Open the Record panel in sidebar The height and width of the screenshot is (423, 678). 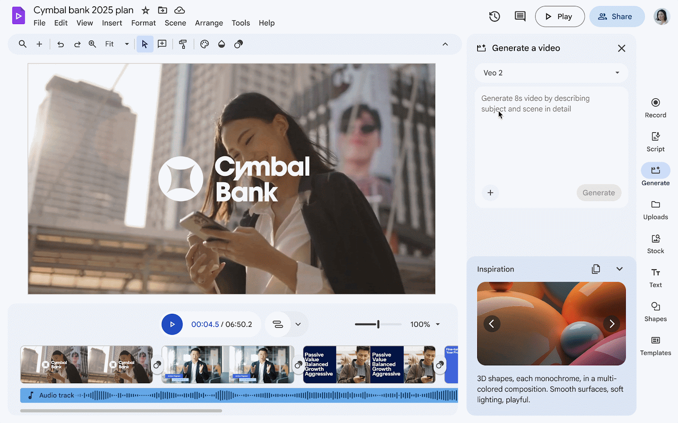(x=655, y=108)
